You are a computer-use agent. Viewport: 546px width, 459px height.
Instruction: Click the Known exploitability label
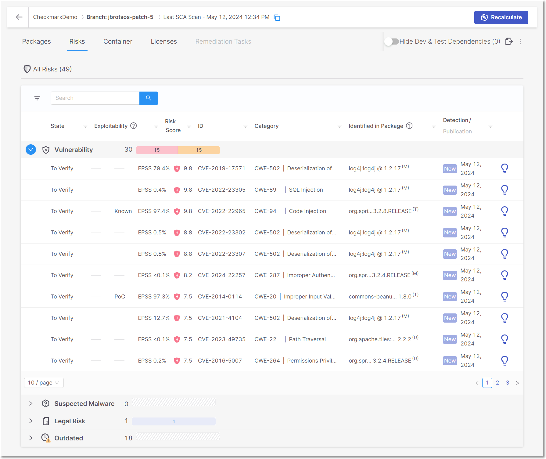[123, 211]
